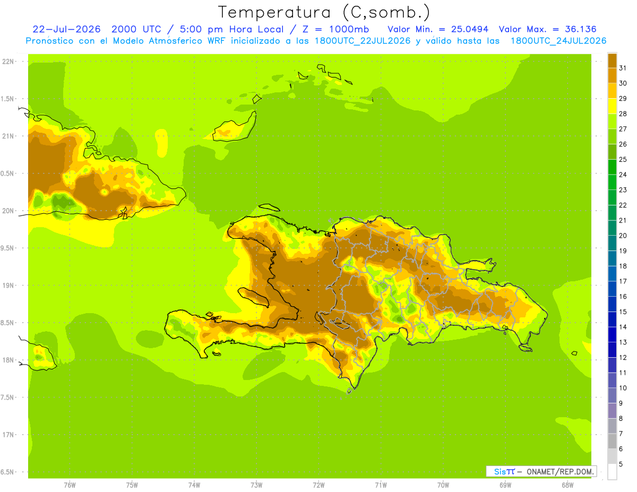Click the "18N" latitude axis label
The height and width of the screenshot is (492, 637).
[x=7, y=360]
